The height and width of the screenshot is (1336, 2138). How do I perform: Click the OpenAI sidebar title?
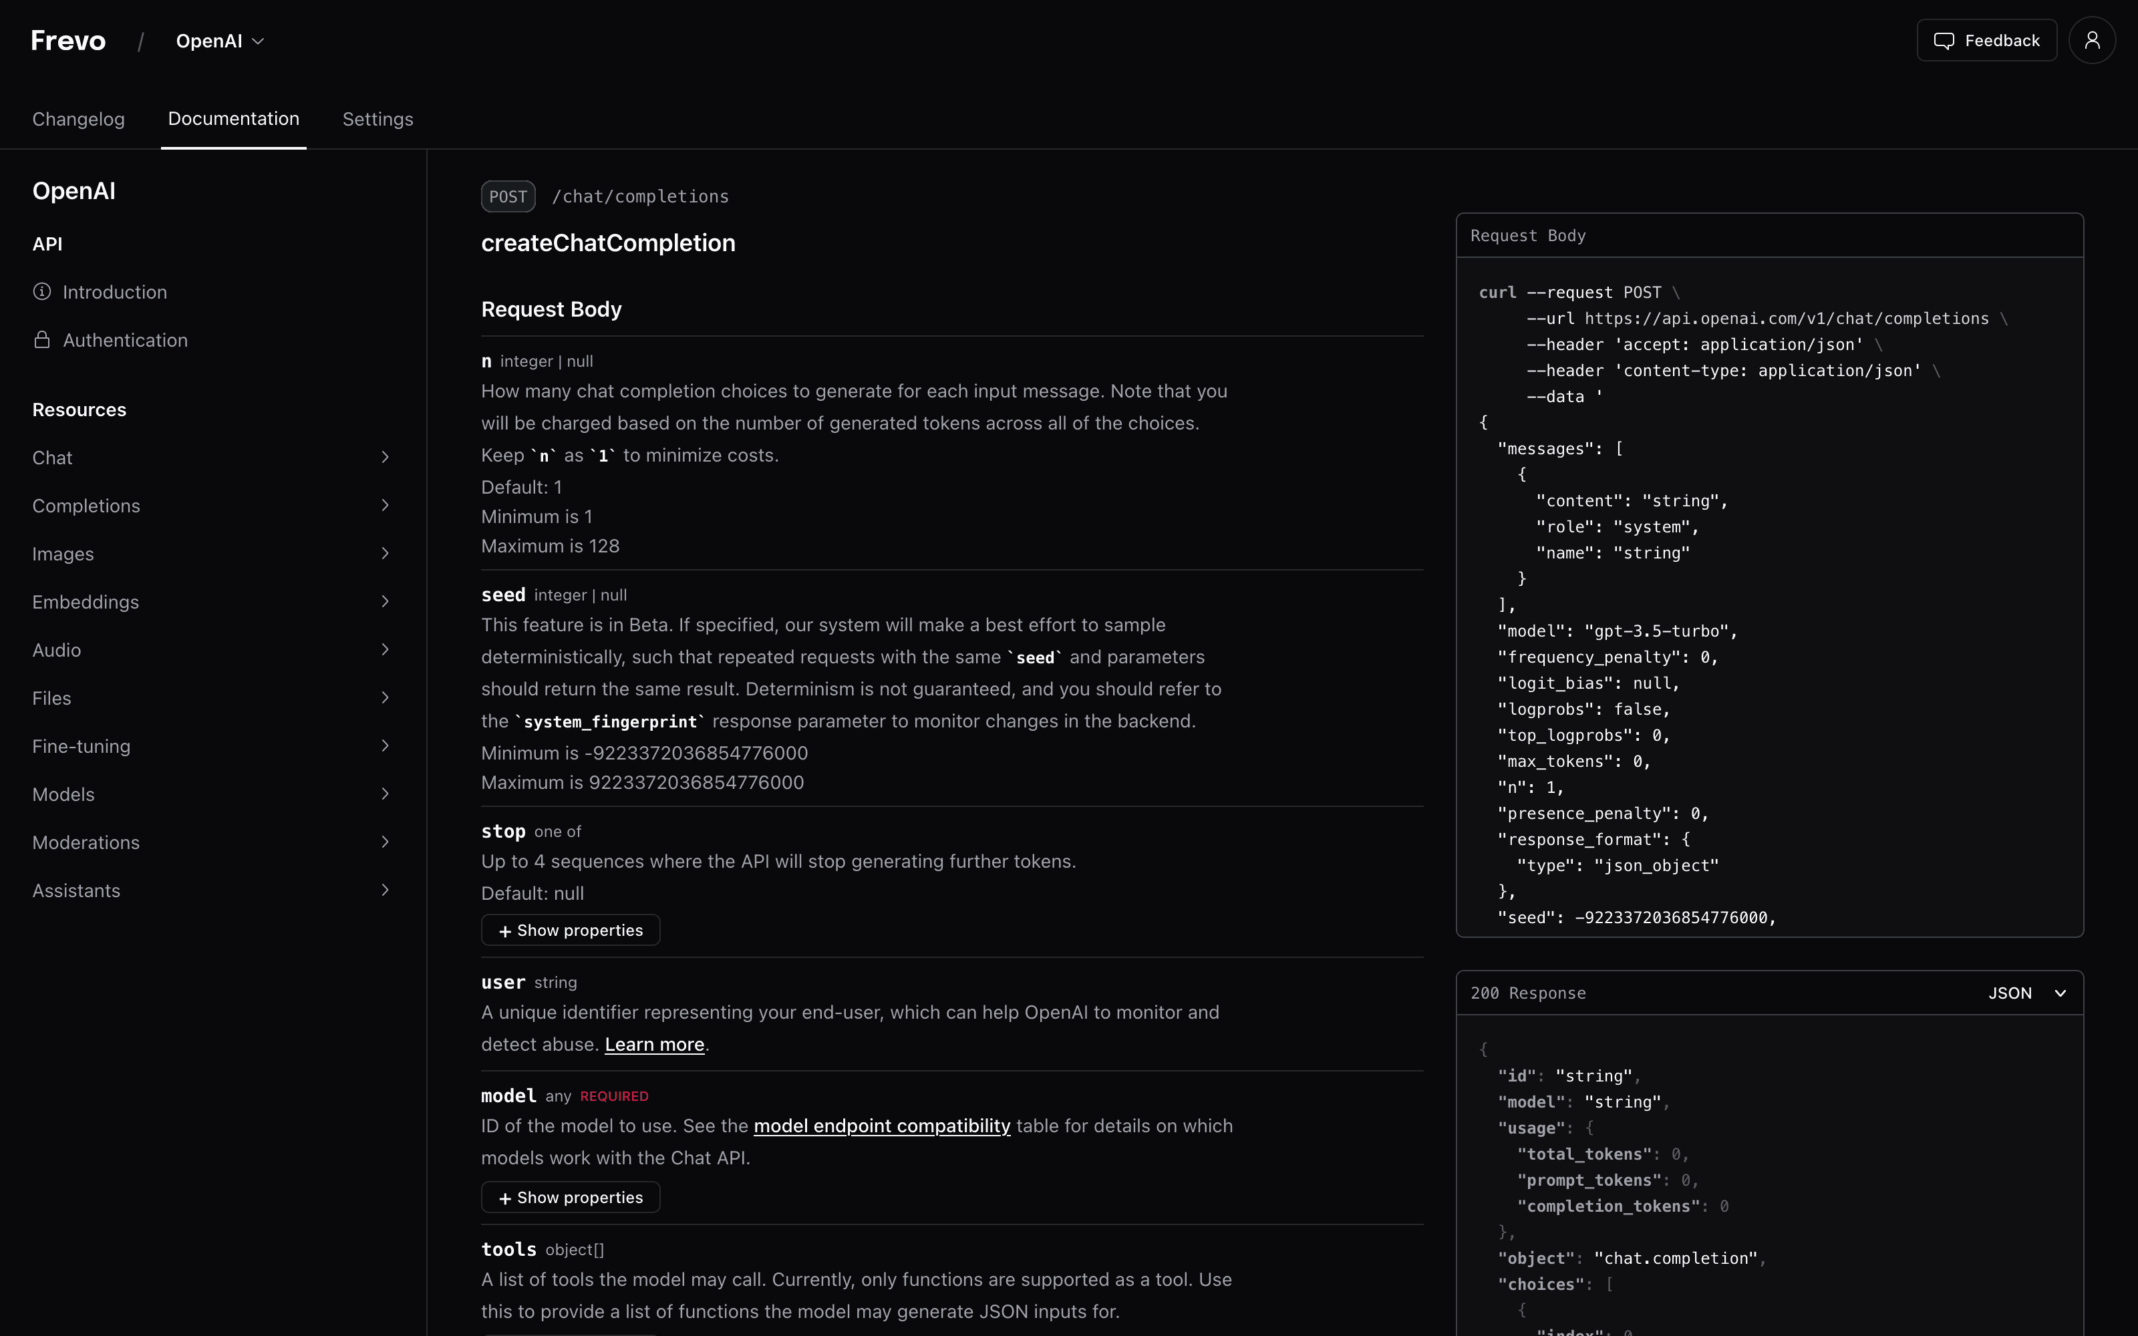[x=74, y=191]
